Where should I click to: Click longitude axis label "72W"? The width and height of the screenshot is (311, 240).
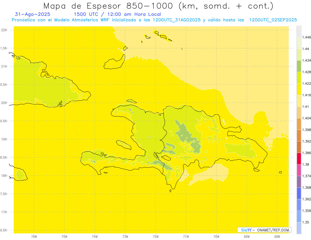click(x=155, y=237)
